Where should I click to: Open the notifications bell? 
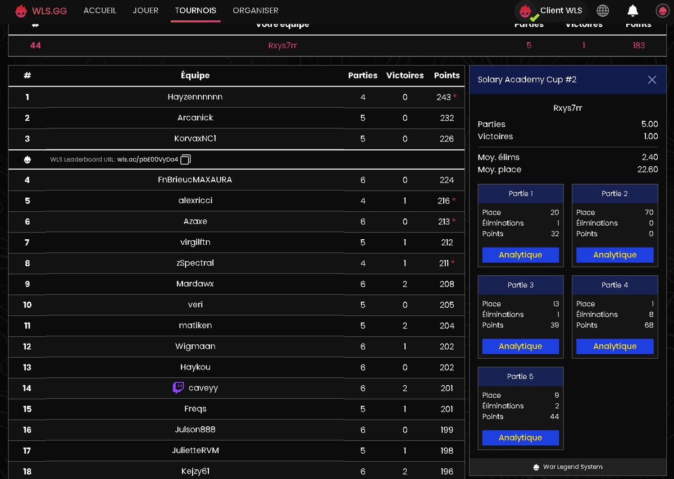click(633, 11)
